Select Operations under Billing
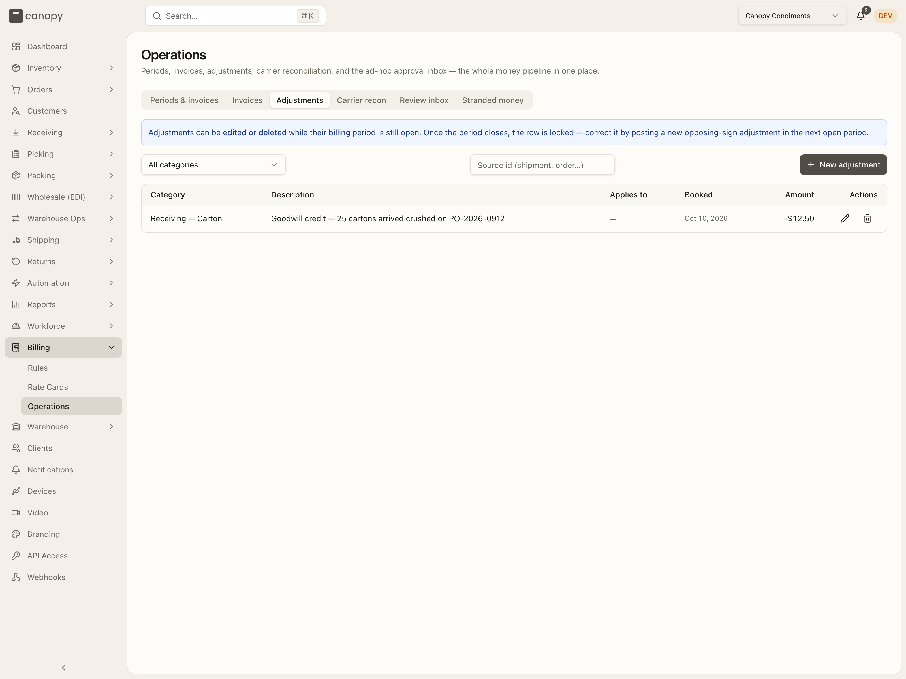 click(x=72, y=407)
